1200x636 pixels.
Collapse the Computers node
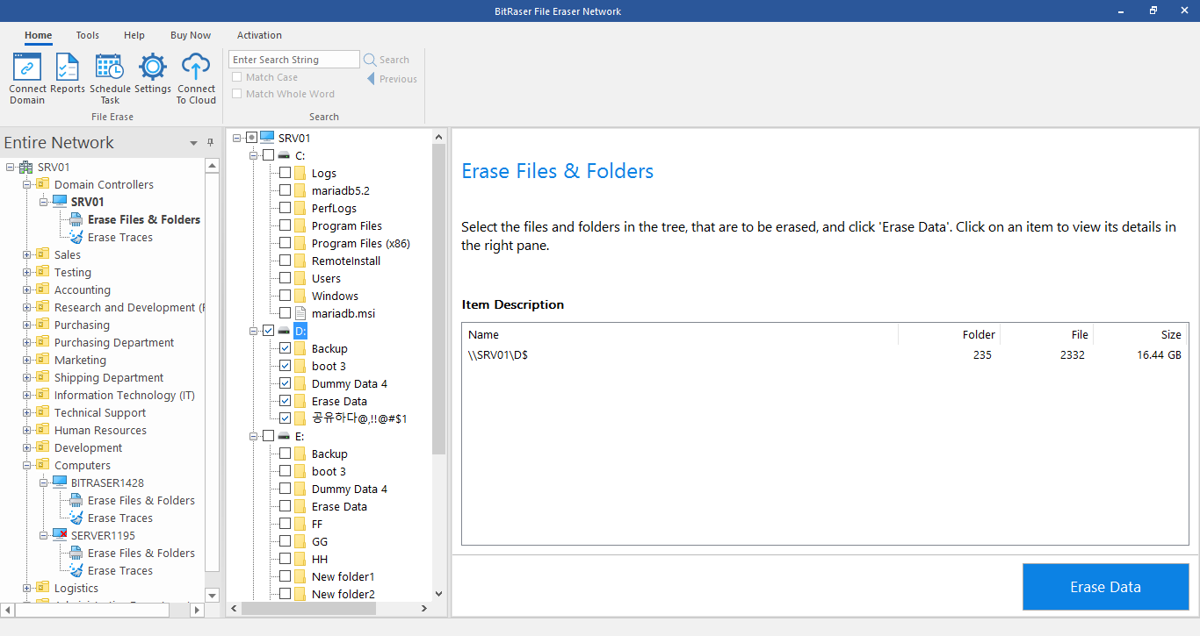pos(26,465)
